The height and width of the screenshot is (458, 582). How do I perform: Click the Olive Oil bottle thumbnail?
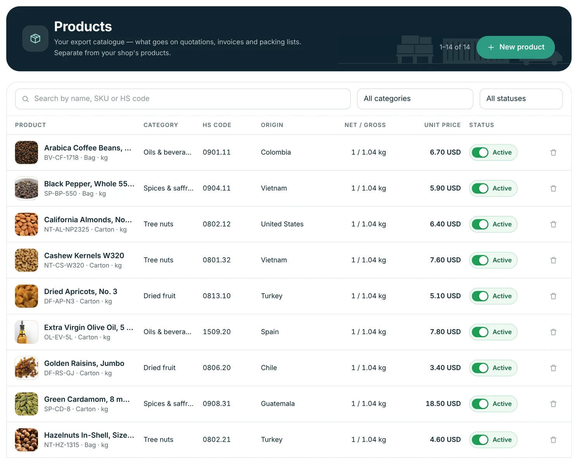[x=26, y=332]
